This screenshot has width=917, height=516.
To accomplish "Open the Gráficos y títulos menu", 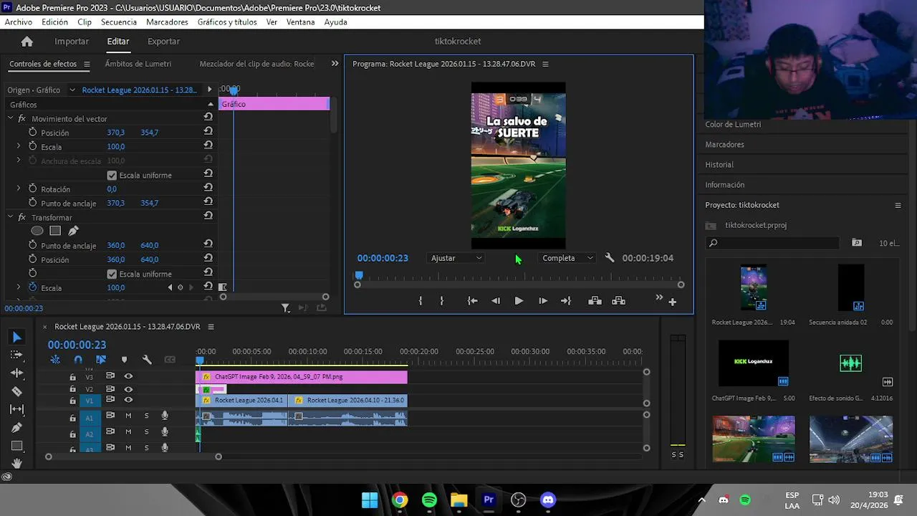I will [x=227, y=22].
